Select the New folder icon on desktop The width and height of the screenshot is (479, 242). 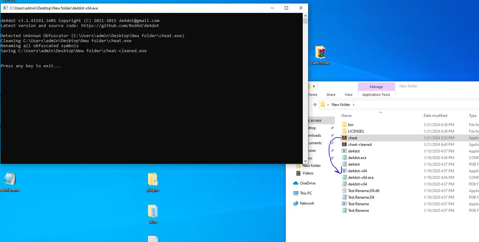pyautogui.click(x=320, y=52)
